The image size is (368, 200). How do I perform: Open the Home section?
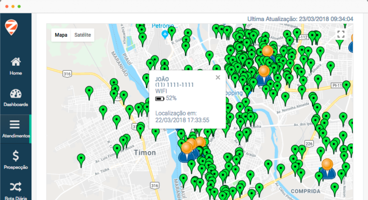[15, 66]
